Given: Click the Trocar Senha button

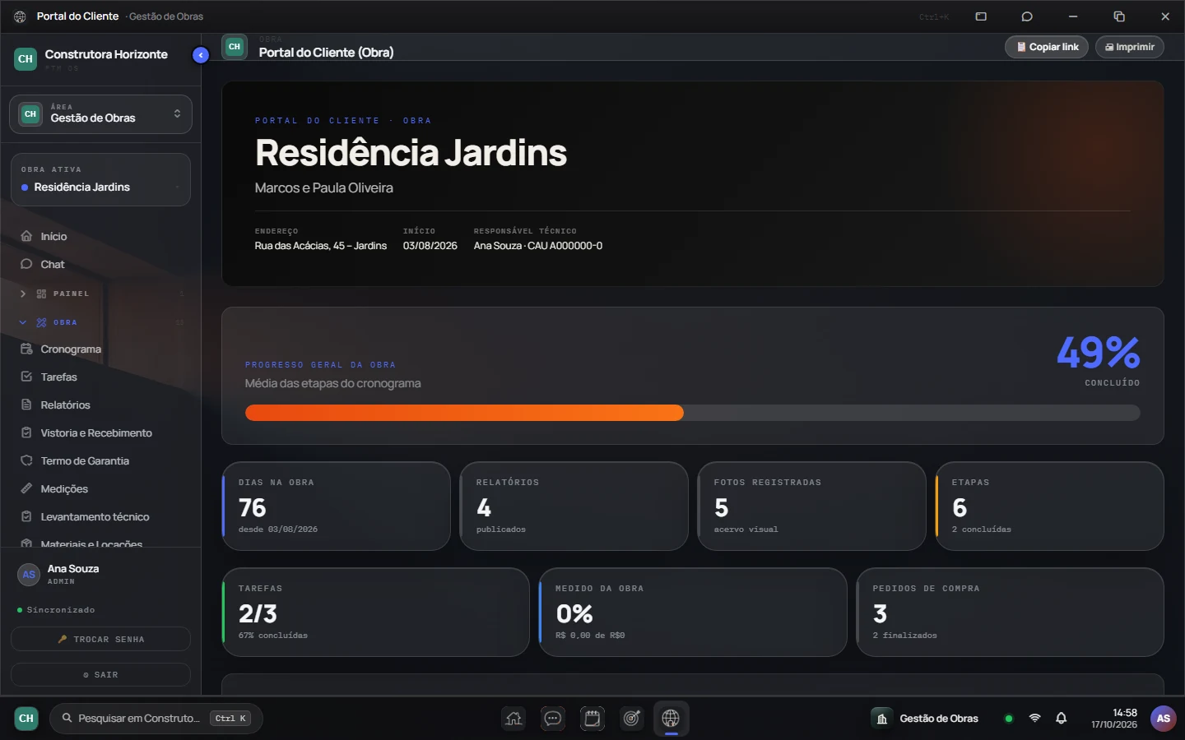Looking at the screenshot, I should click(100, 639).
